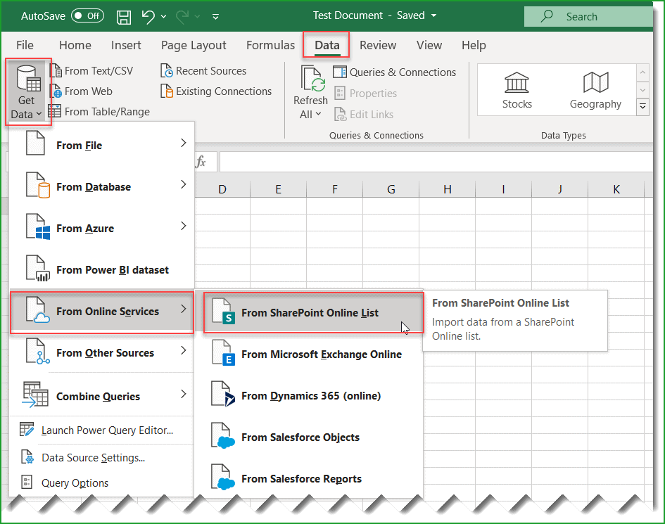
Task: Select From Salesforce Objects
Action: coord(309,437)
